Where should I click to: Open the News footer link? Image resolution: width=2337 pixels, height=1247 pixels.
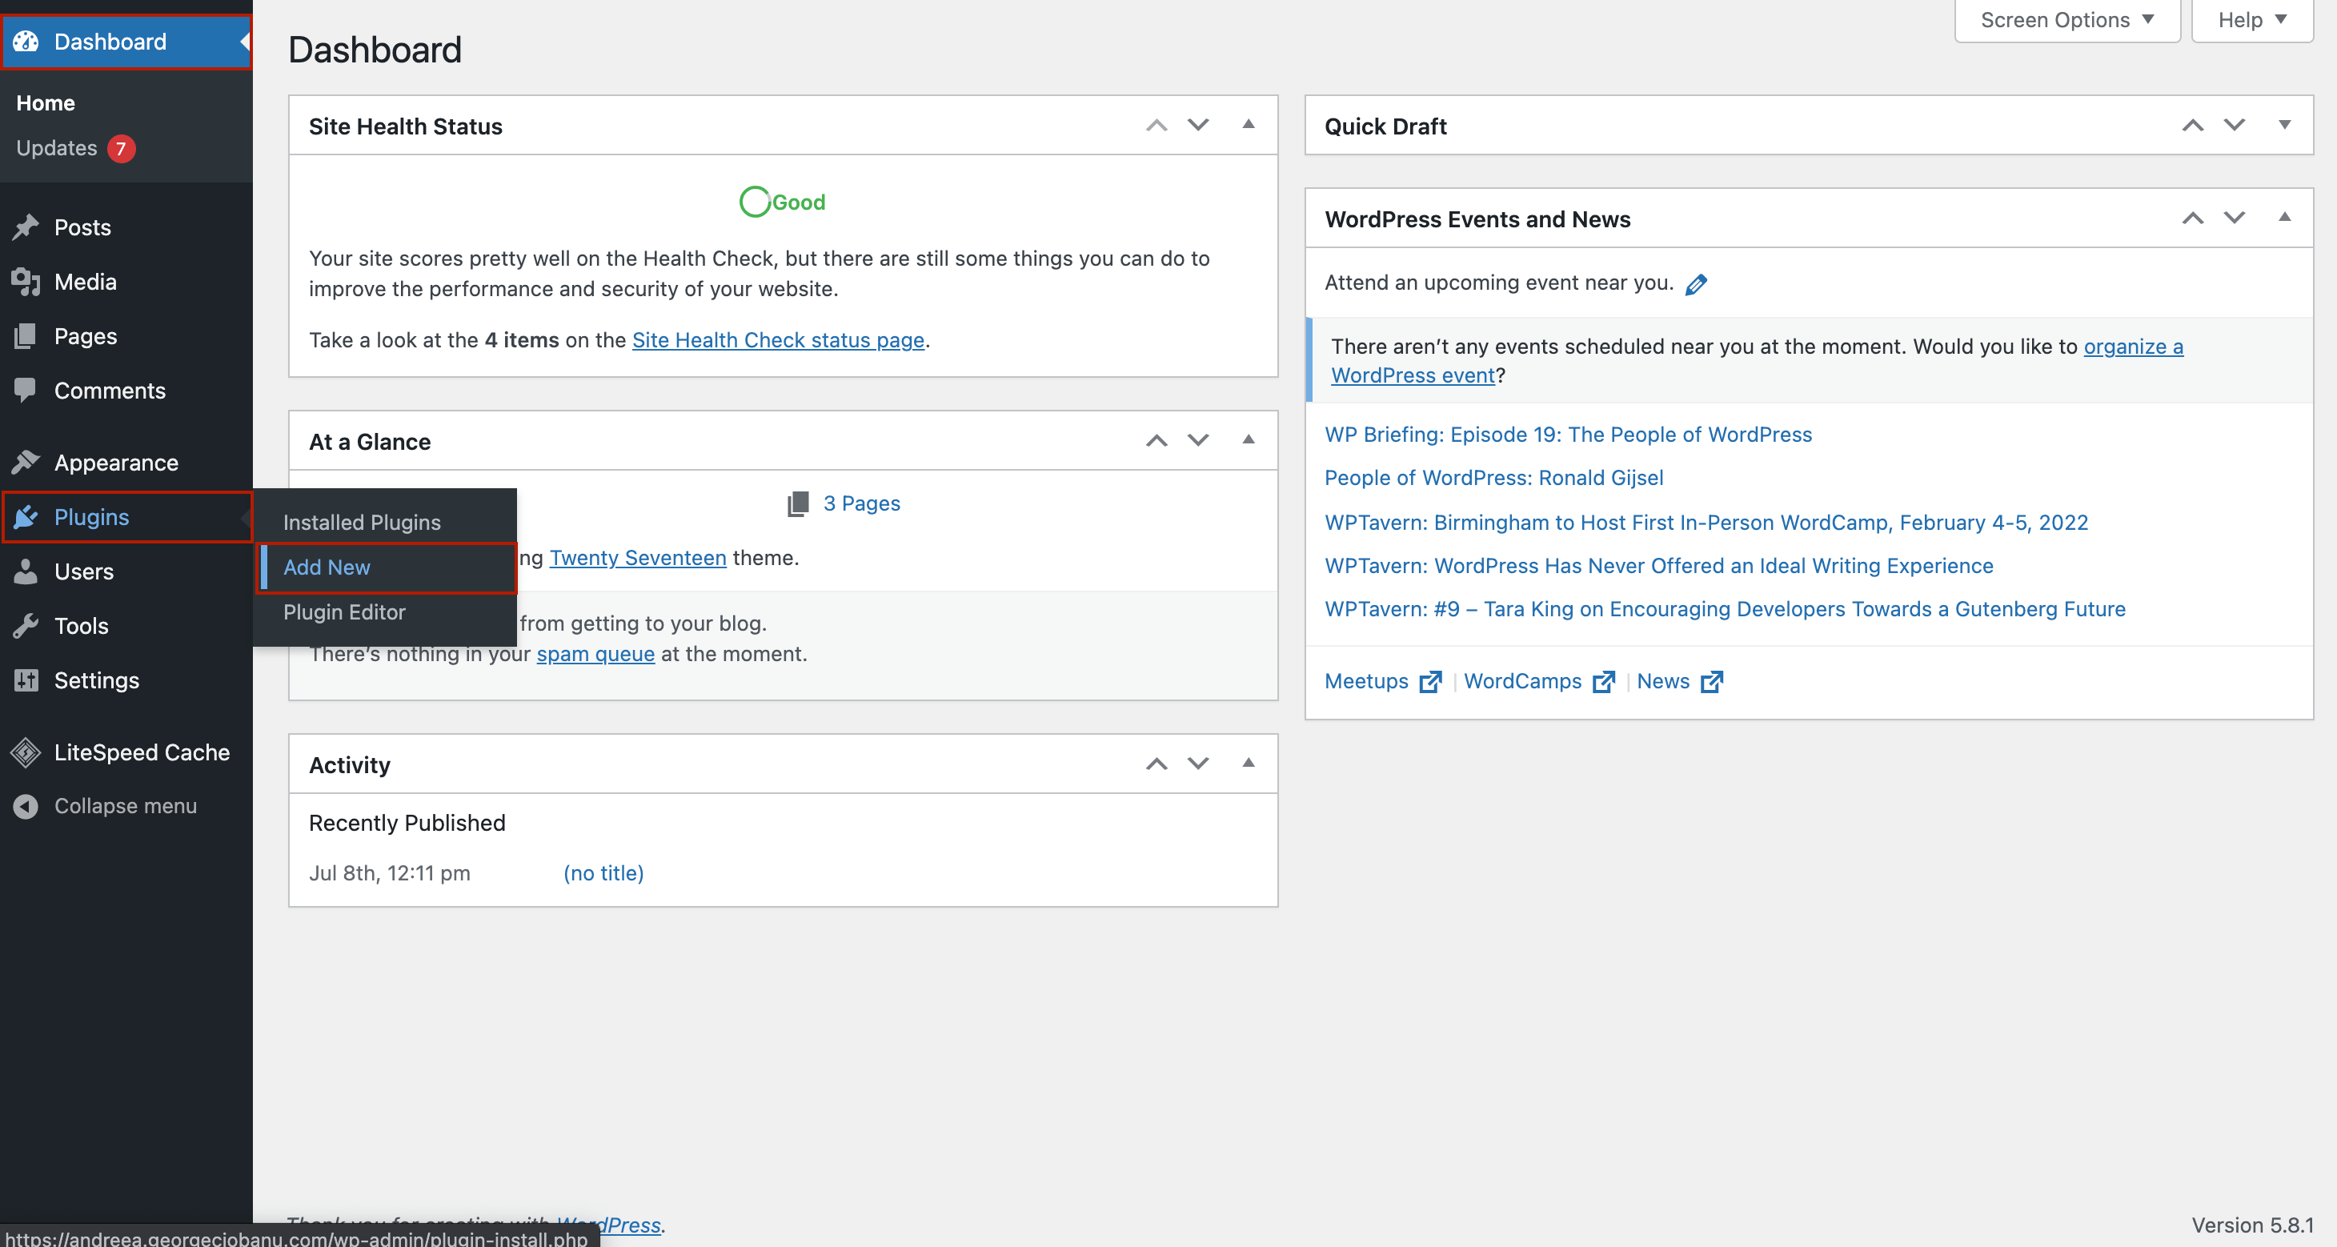(1663, 682)
